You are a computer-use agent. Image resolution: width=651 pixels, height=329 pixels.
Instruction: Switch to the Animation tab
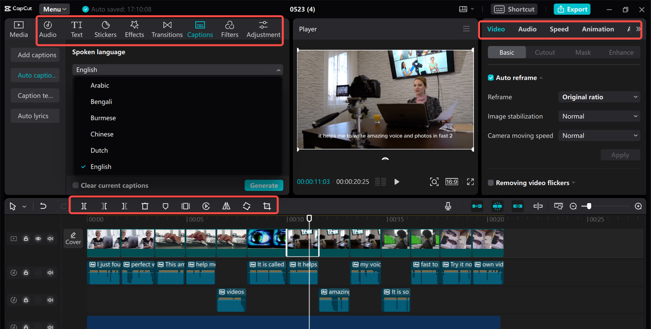(x=598, y=29)
